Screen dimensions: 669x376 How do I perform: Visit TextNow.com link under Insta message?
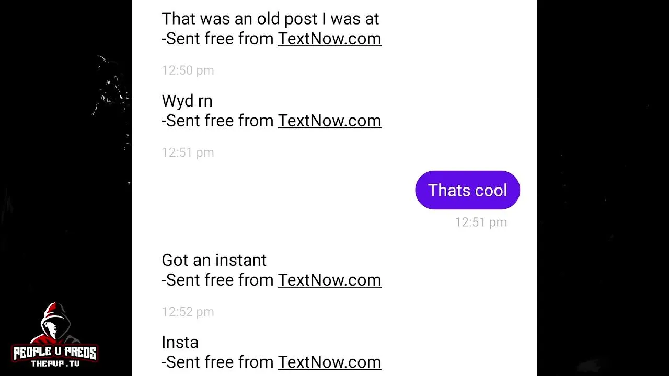click(x=329, y=362)
